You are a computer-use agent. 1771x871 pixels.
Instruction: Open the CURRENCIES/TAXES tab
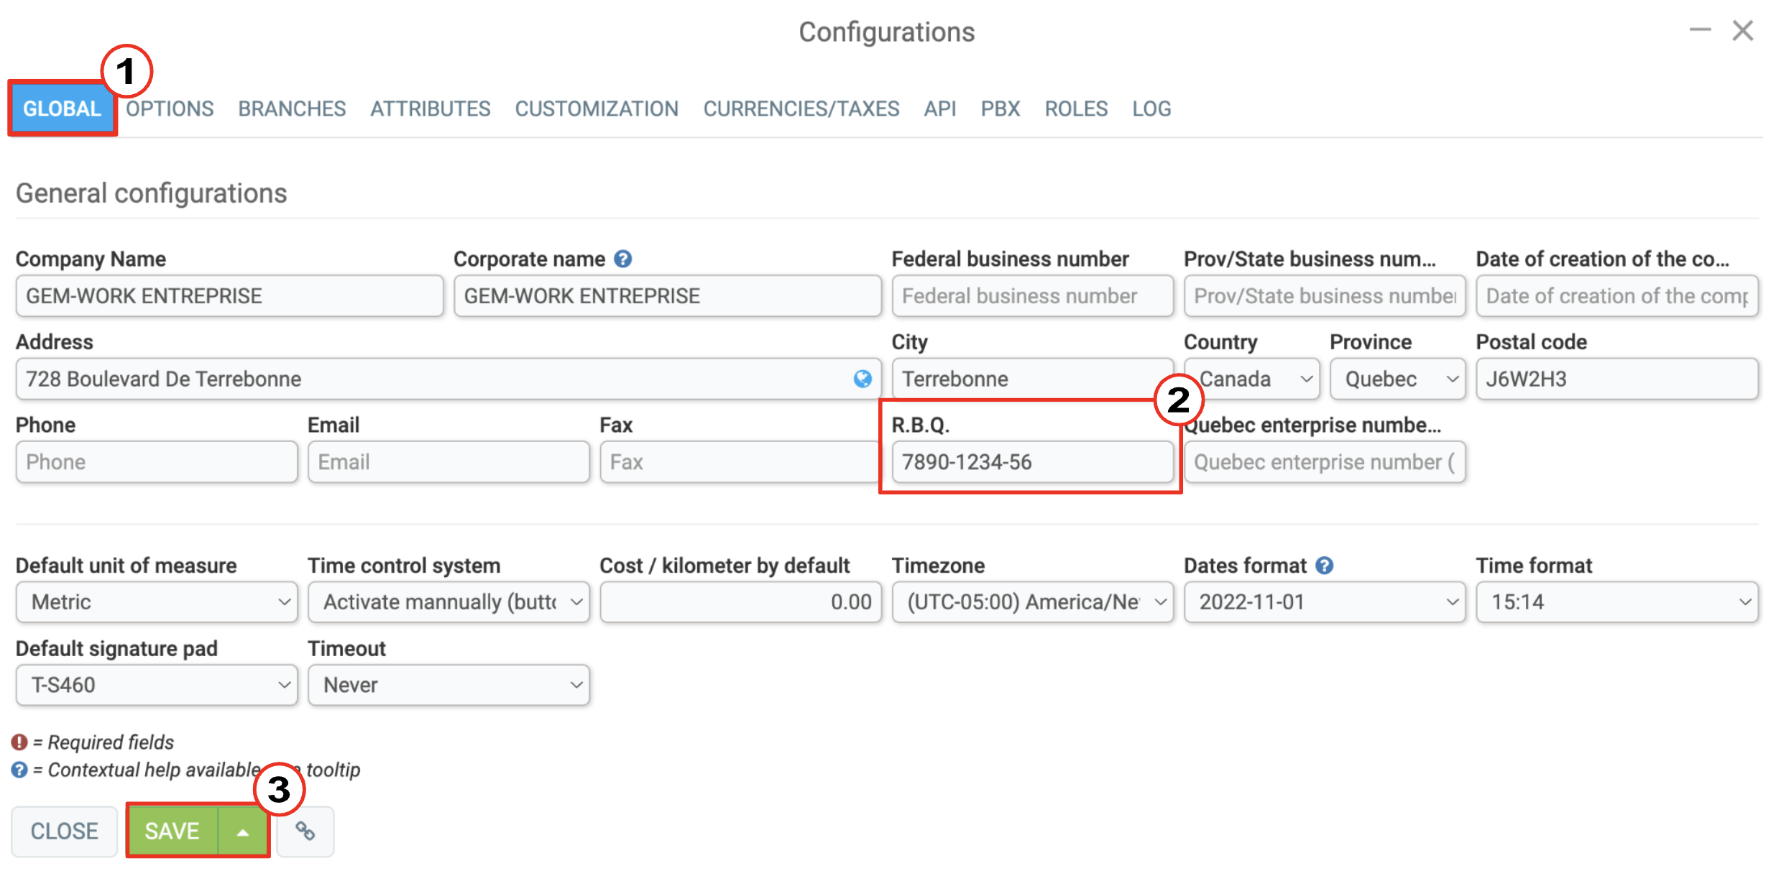pos(801,109)
